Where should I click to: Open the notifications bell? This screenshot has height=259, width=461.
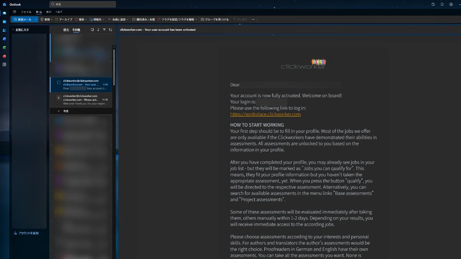442,4
